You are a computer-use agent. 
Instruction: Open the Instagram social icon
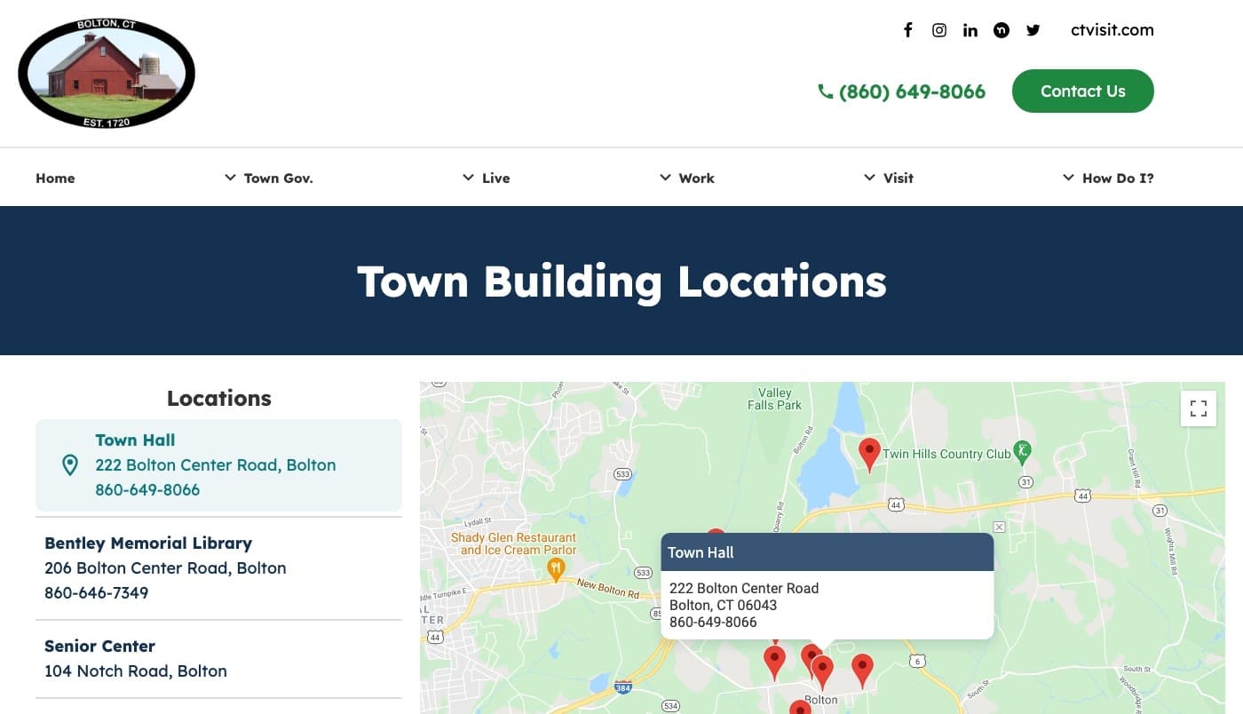[939, 29]
